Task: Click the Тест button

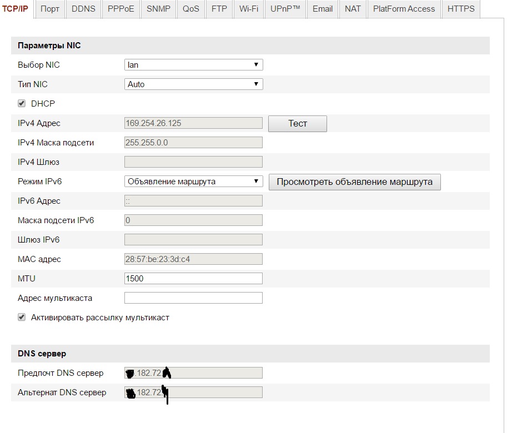Action: 297,123
